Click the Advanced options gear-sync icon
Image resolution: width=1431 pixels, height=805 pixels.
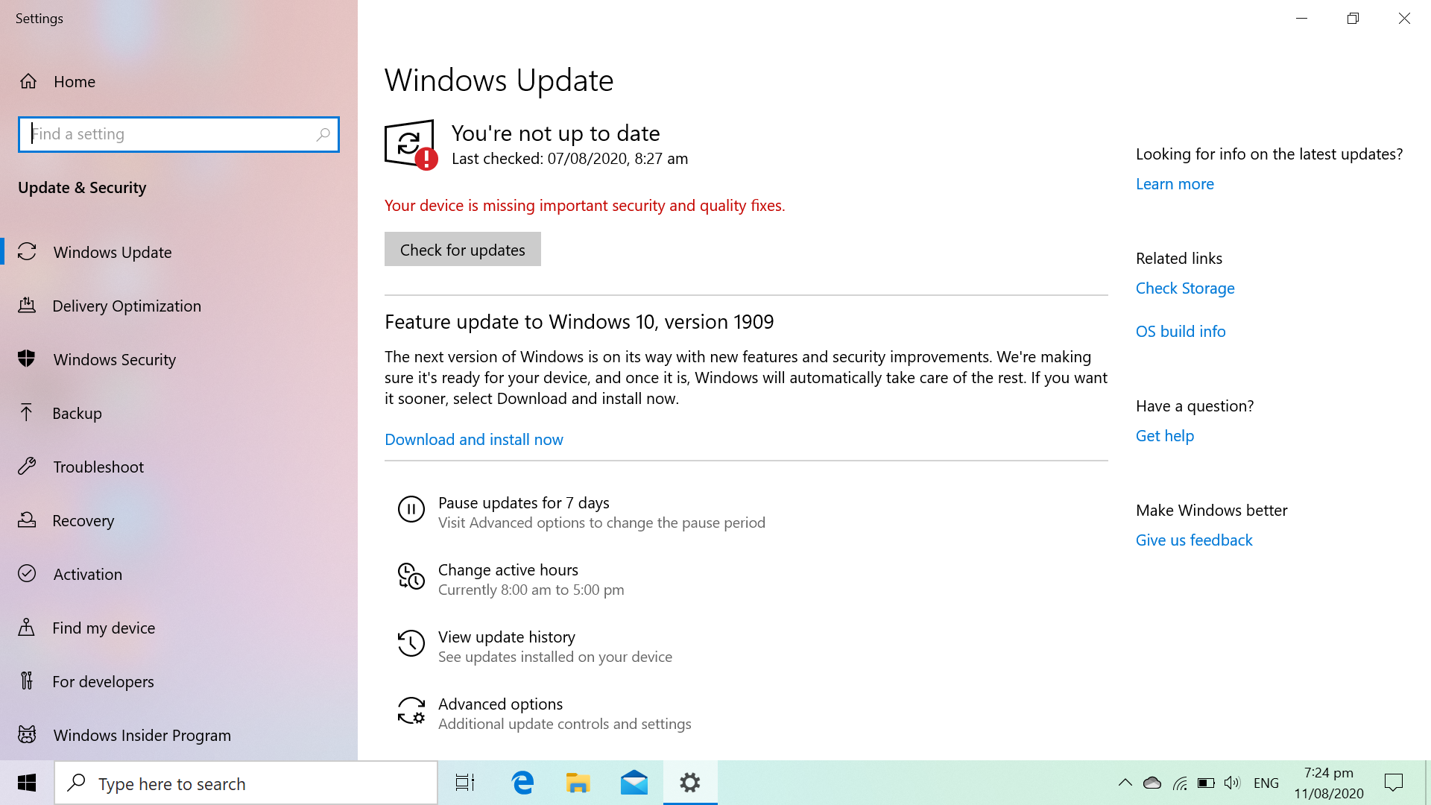pyautogui.click(x=411, y=711)
